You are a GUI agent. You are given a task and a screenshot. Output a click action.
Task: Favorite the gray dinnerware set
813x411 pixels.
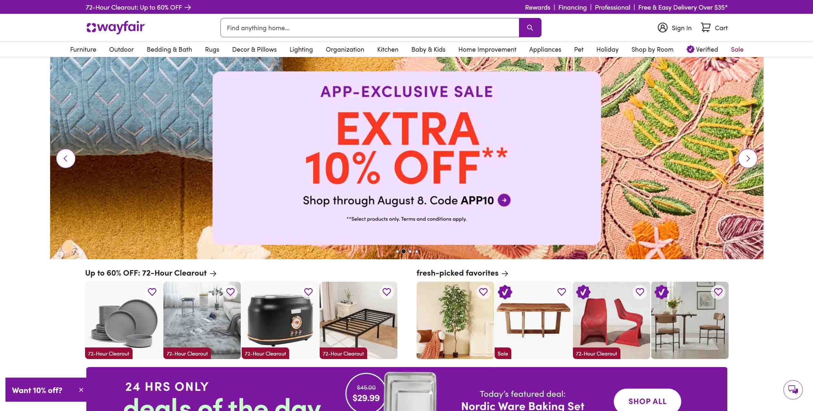tap(152, 292)
